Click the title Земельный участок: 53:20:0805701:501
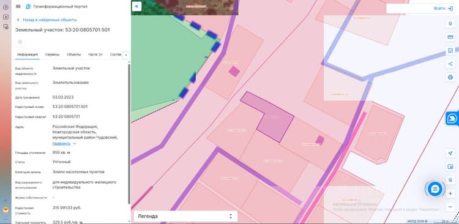This screenshot has height=224, width=459. (x=62, y=30)
